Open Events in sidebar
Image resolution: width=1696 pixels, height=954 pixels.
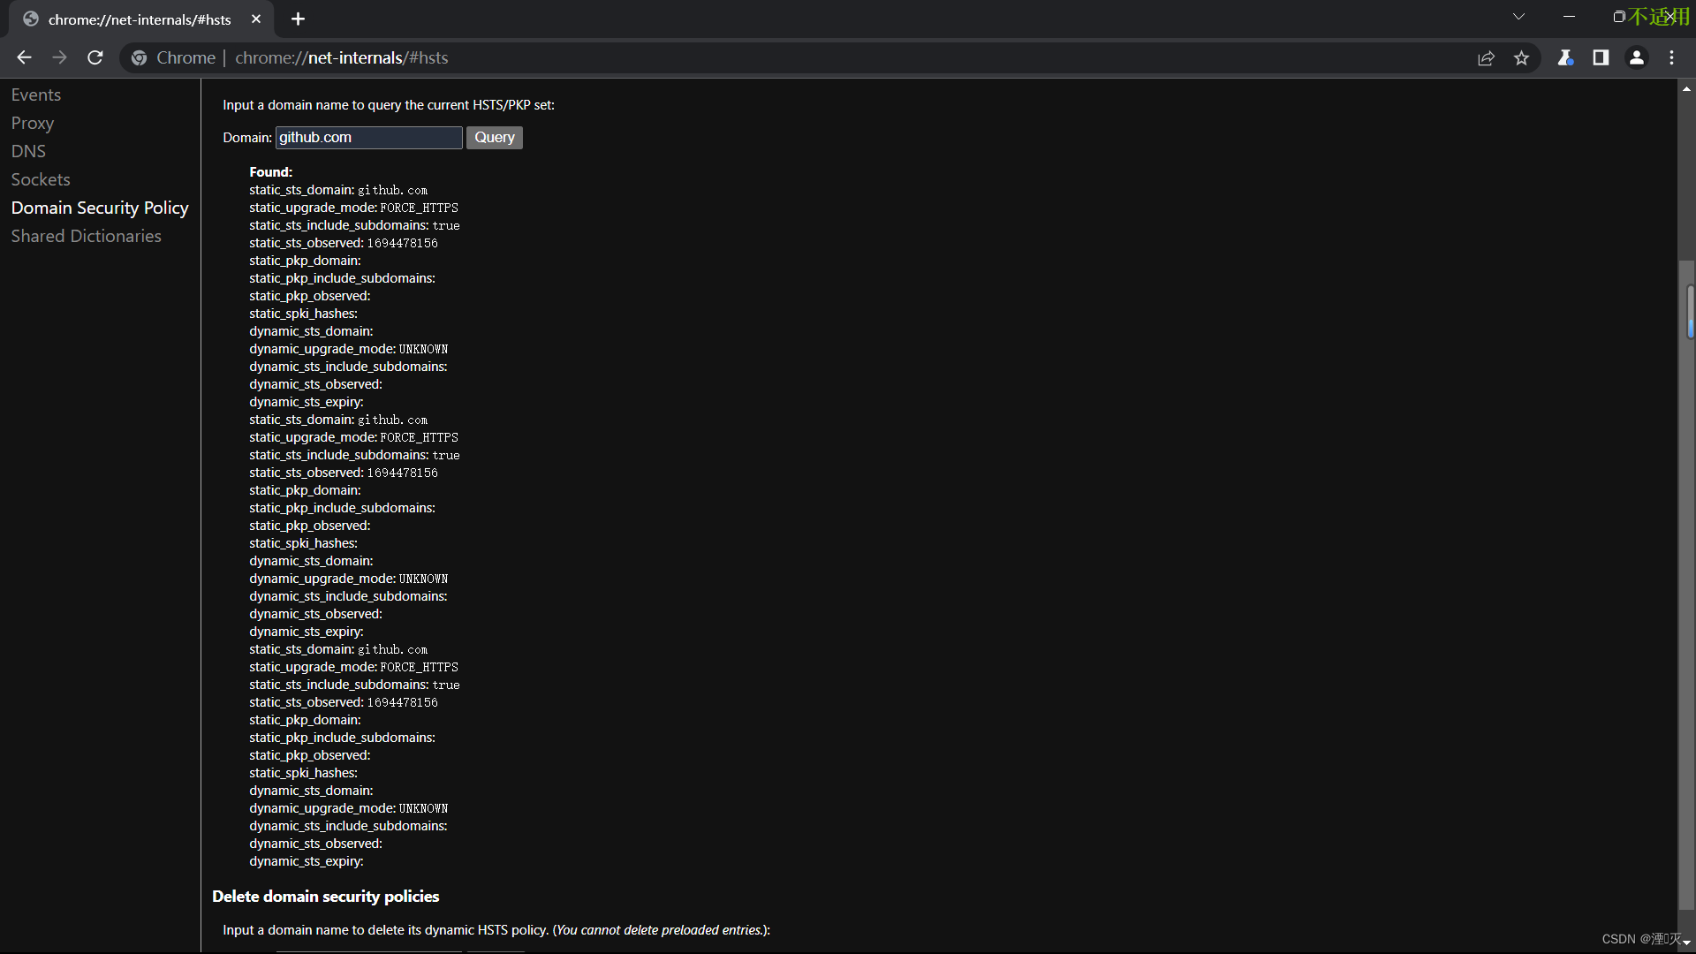(x=36, y=95)
